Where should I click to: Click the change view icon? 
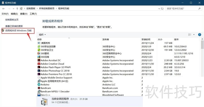(190, 35)
